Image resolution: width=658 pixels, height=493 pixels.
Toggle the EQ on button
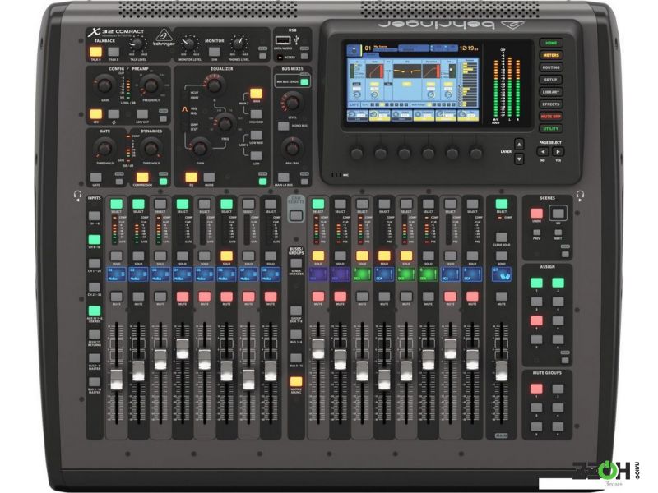click(192, 177)
